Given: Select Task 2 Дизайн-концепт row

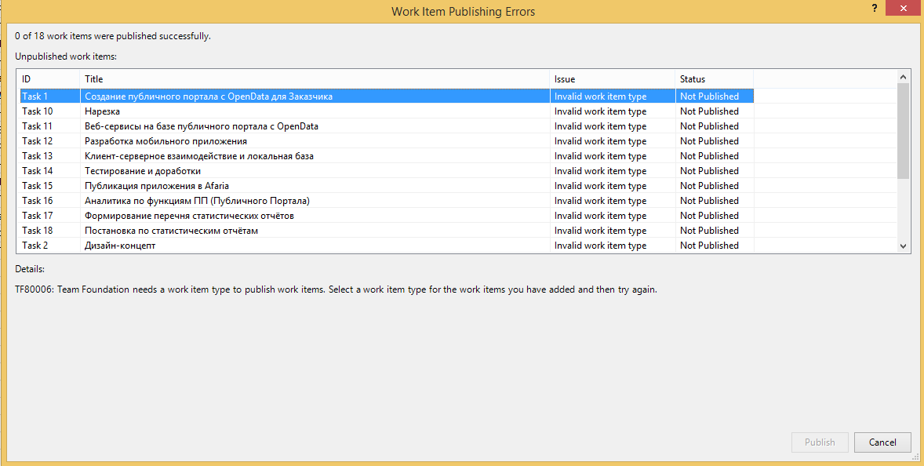Looking at the screenshot, I should tap(120, 246).
